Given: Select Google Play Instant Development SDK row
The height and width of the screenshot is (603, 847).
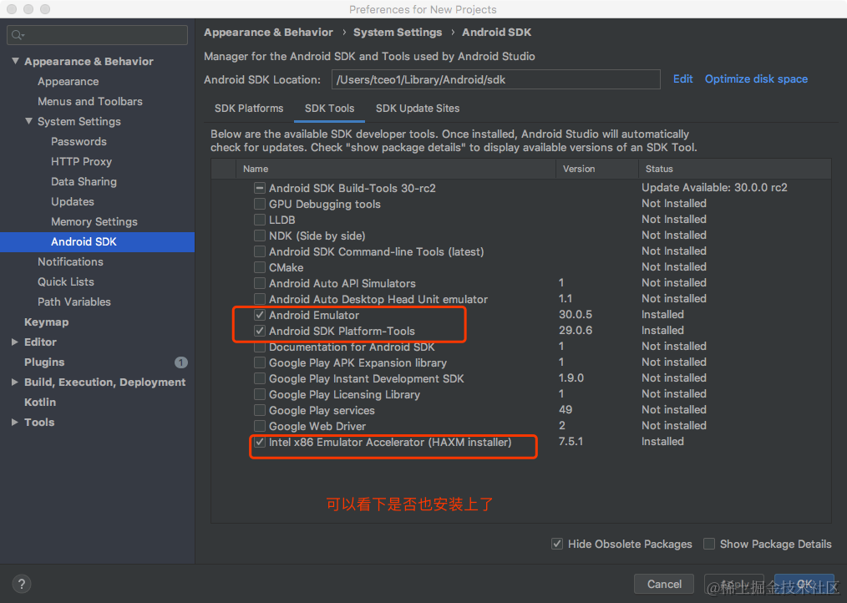Looking at the screenshot, I should coord(520,378).
